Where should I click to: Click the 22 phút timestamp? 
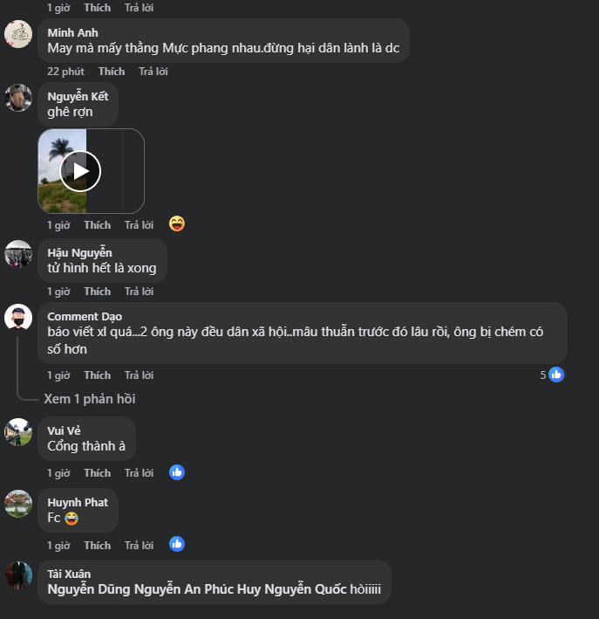pyautogui.click(x=65, y=72)
